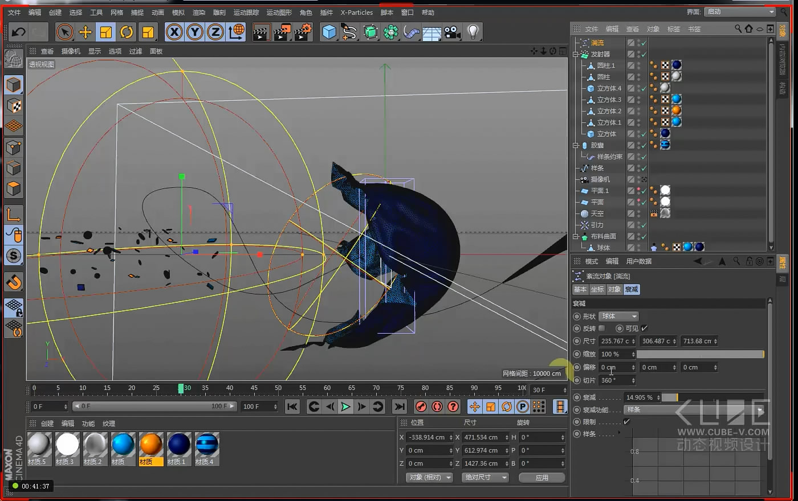Select the orange 材质 material thumbnail
The width and height of the screenshot is (798, 501).
coord(151,445)
